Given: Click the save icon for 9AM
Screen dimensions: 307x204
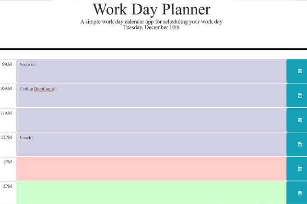Looking at the screenshot, I should coord(300,71).
